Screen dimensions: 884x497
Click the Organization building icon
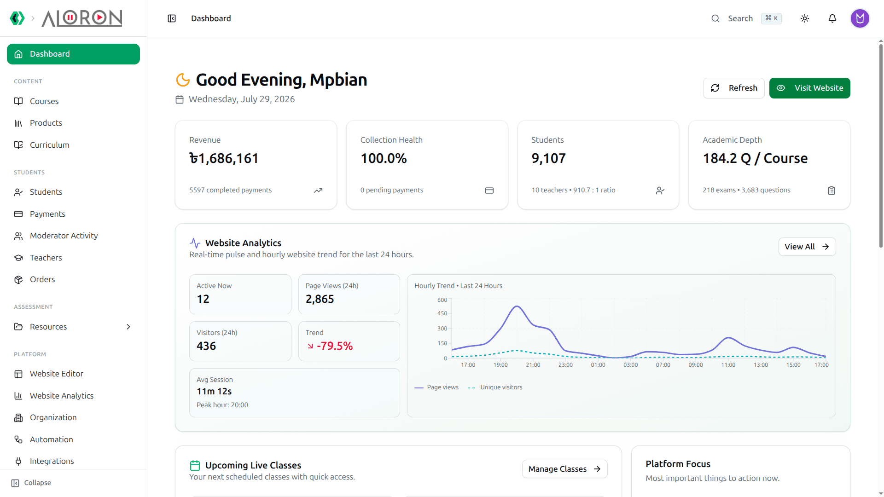pos(18,418)
